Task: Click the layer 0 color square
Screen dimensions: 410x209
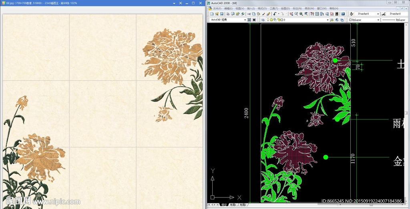Action: [x=282, y=20]
